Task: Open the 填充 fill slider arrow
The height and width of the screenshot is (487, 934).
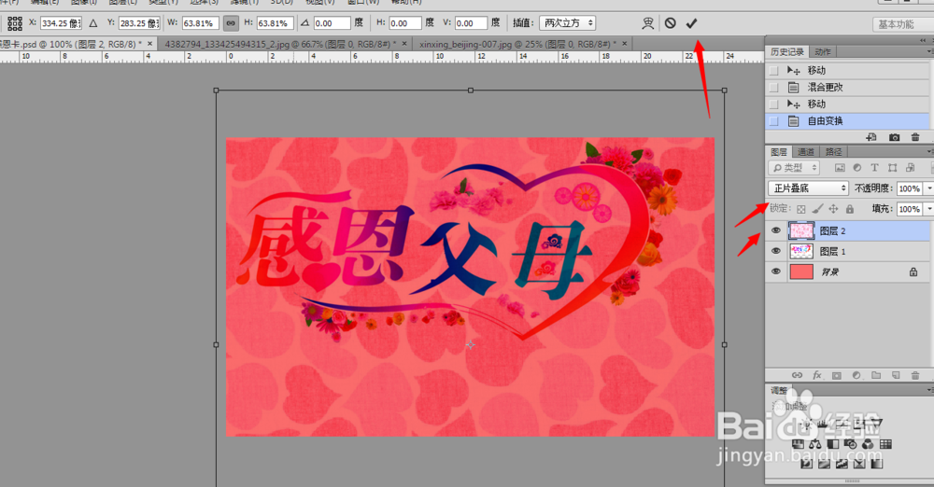Action: point(928,209)
